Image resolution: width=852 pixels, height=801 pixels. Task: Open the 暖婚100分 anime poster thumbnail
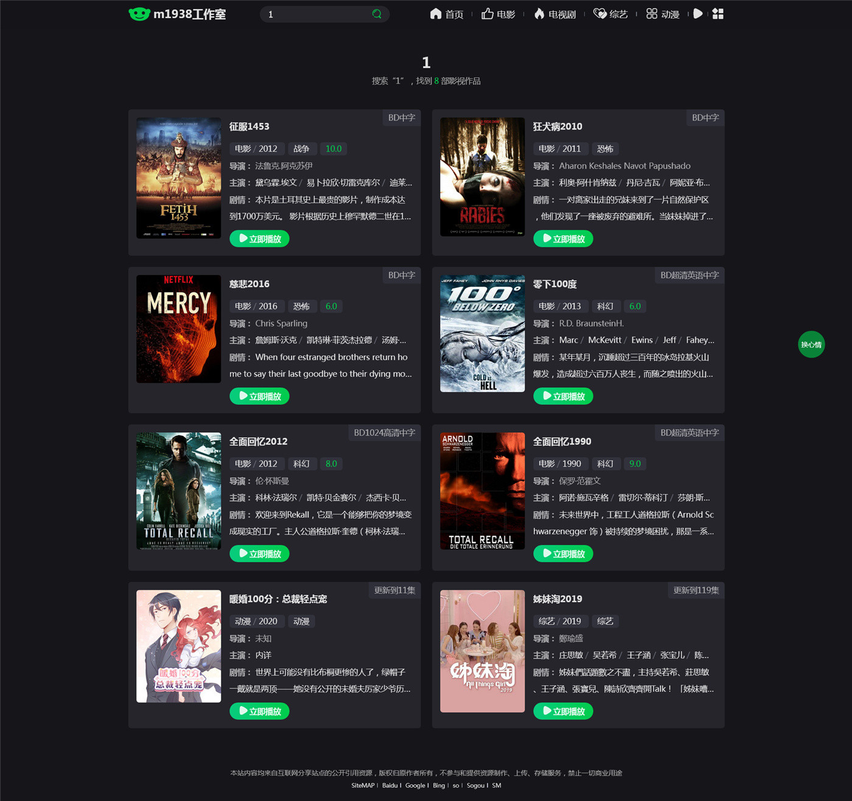[179, 646]
